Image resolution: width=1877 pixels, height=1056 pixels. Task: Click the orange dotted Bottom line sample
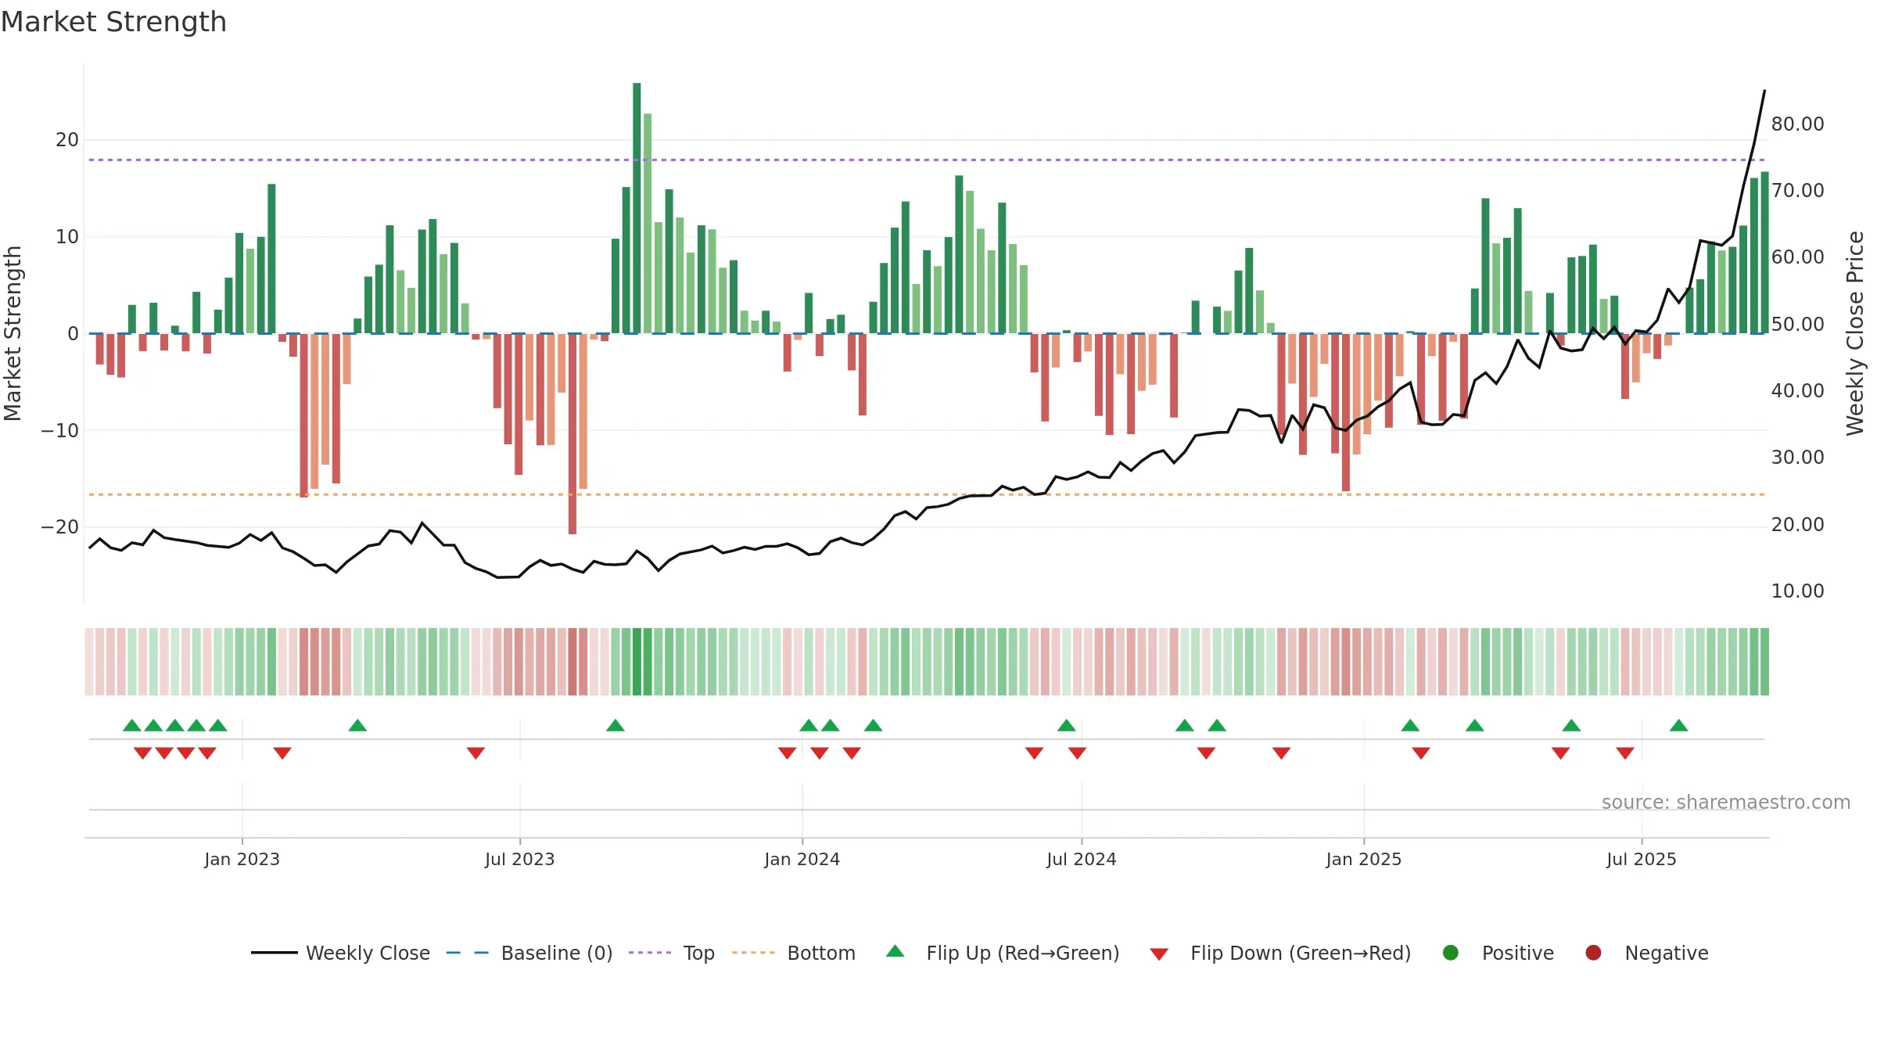[753, 953]
